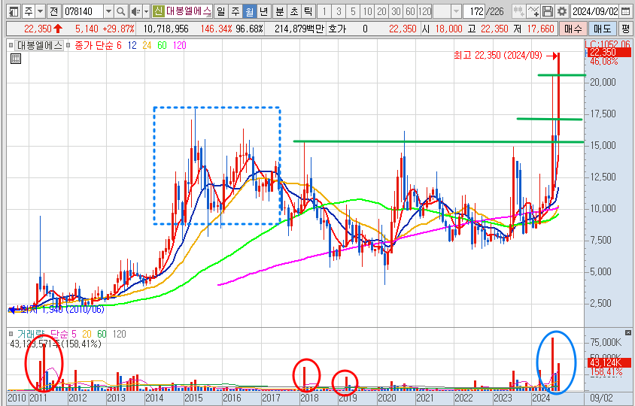Select the 주 weekly chart period
This screenshot has width=635, height=406.
click(x=235, y=11)
